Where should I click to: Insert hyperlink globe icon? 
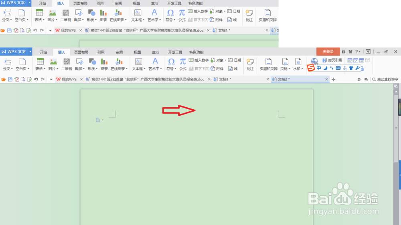point(314,61)
